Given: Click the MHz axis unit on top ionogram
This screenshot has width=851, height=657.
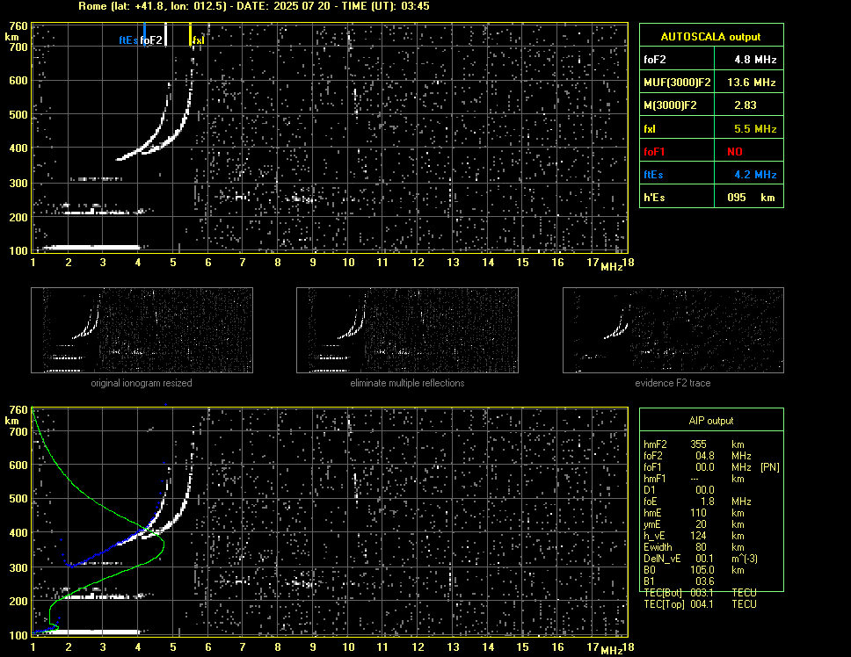Looking at the screenshot, I should (612, 267).
